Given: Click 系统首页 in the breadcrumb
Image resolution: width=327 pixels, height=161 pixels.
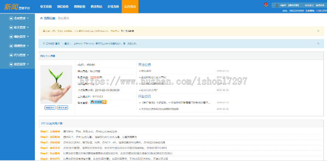Looking at the screenshot, I should pos(63,18).
